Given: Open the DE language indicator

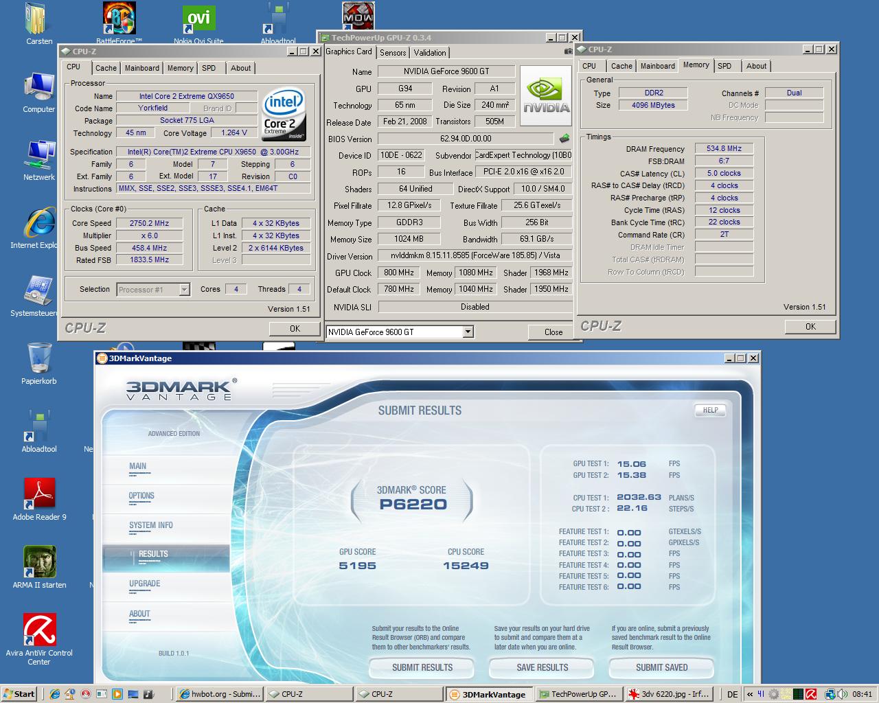Looking at the screenshot, I should pyautogui.click(x=733, y=694).
